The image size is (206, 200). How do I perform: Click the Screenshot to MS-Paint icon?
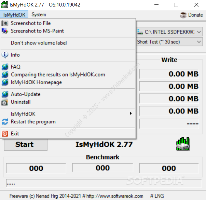(x=5, y=31)
